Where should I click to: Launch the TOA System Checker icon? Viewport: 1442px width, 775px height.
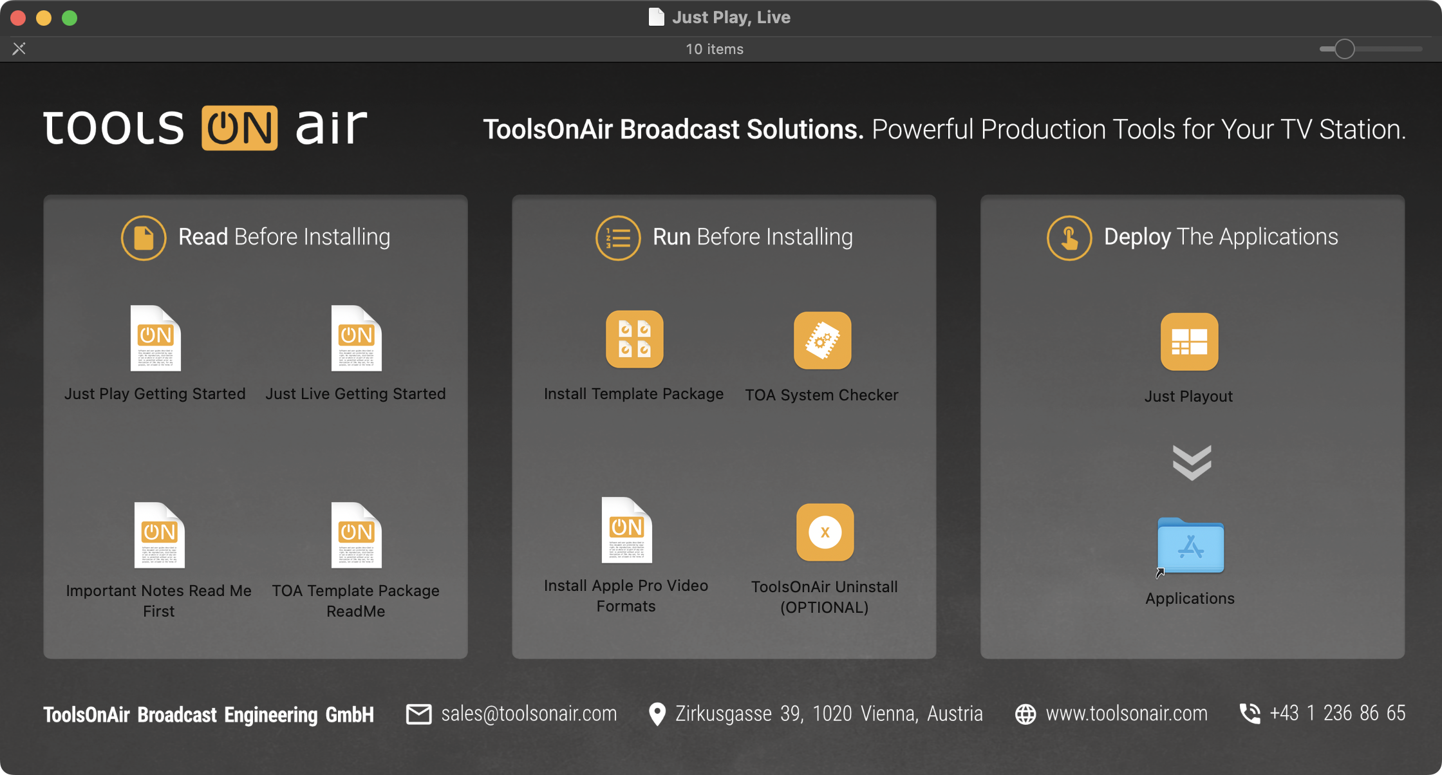click(822, 341)
